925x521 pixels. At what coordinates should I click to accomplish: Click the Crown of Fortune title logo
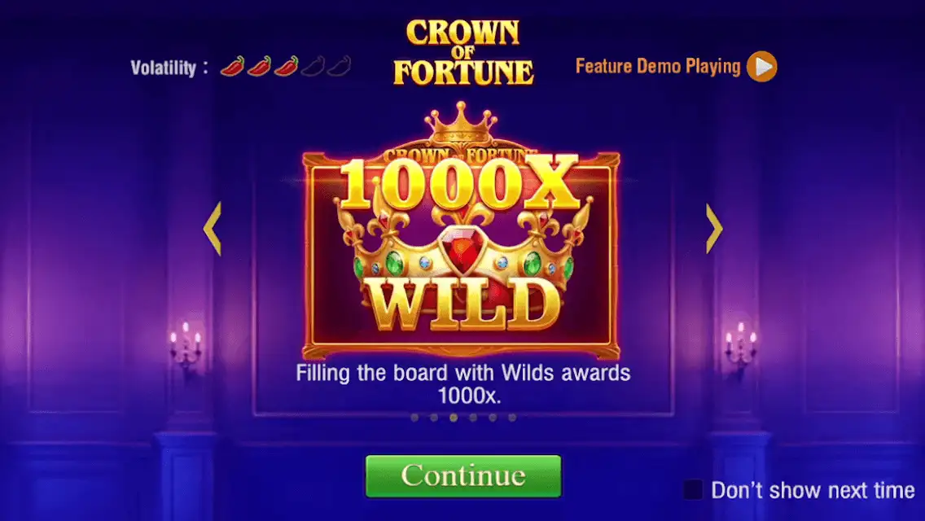pos(463,52)
